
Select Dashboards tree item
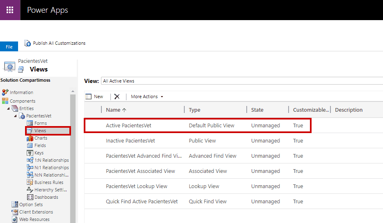point(46,197)
